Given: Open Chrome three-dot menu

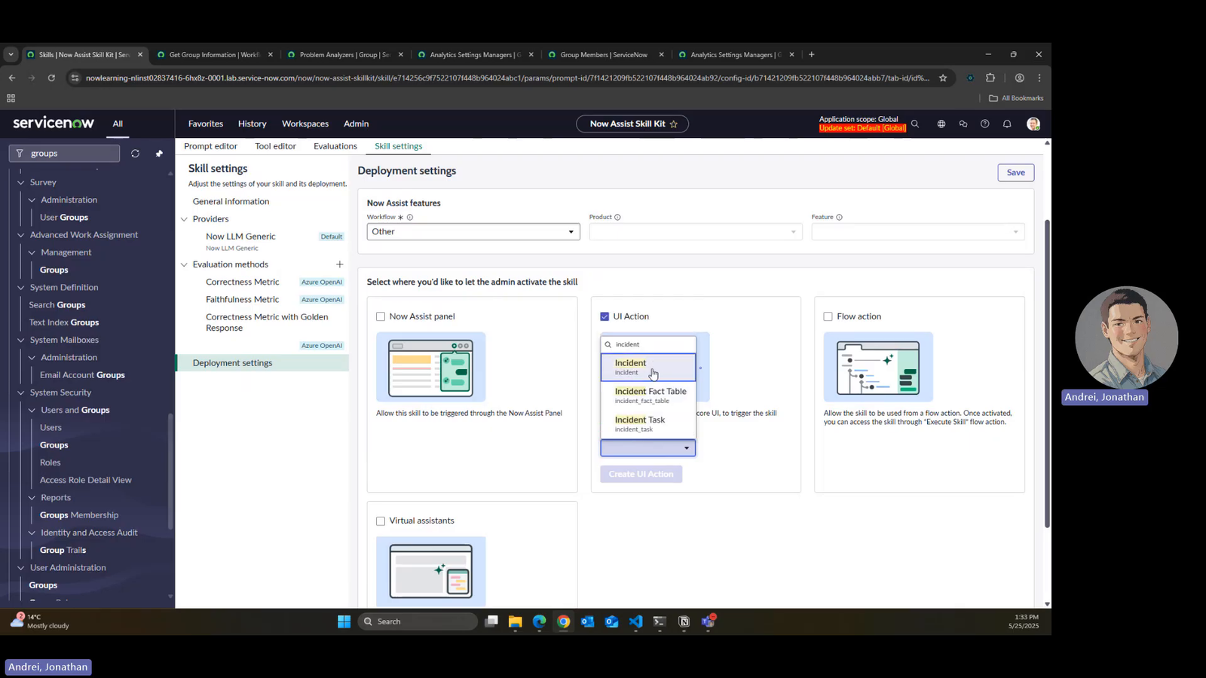Looking at the screenshot, I should (x=1039, y=78).
